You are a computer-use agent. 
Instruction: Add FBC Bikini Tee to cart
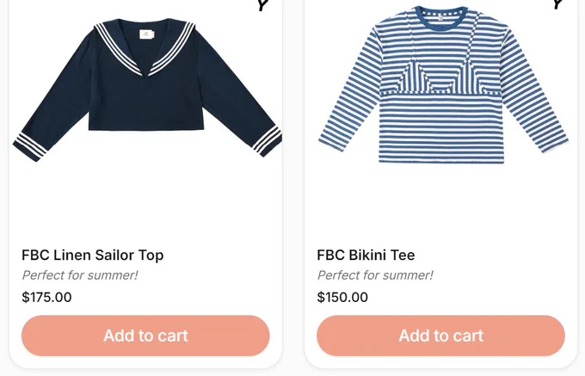pyautogui.click(x=440, y=336)
